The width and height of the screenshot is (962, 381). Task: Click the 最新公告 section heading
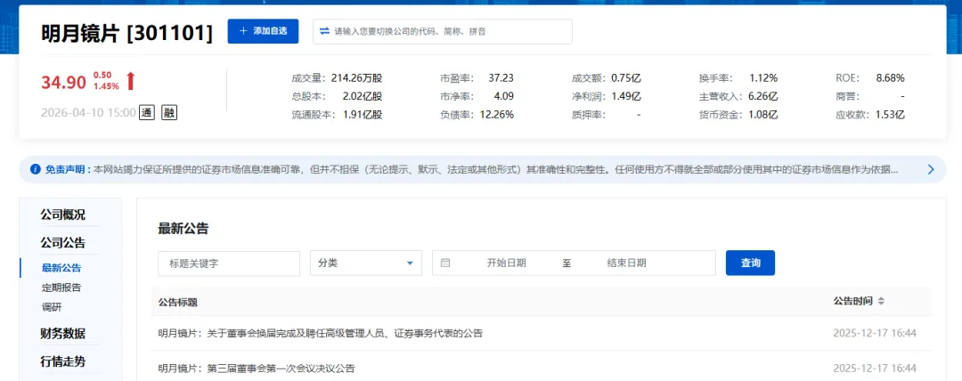pos(183,229)
